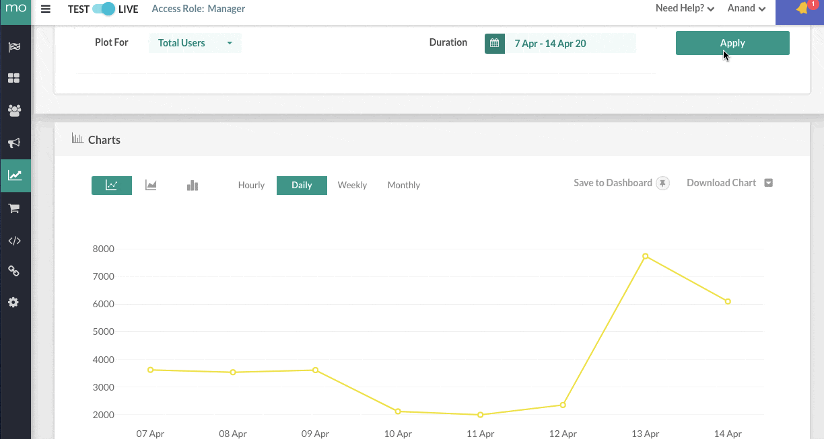Toggle the TEST/LIVE environment switch
Viewport: 824px width, 439px height.
(x=104, y=9)
